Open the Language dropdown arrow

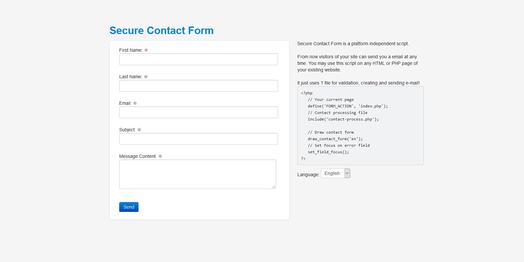(x=347, y=173)
